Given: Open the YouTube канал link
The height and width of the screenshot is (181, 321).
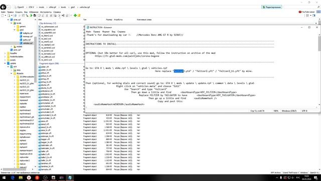Looking at the screenshot, I should pyautogui.click(x=306, y=12).
